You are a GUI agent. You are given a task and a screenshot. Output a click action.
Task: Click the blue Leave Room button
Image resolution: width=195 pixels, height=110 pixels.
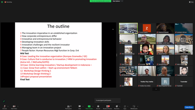point(189,107)
